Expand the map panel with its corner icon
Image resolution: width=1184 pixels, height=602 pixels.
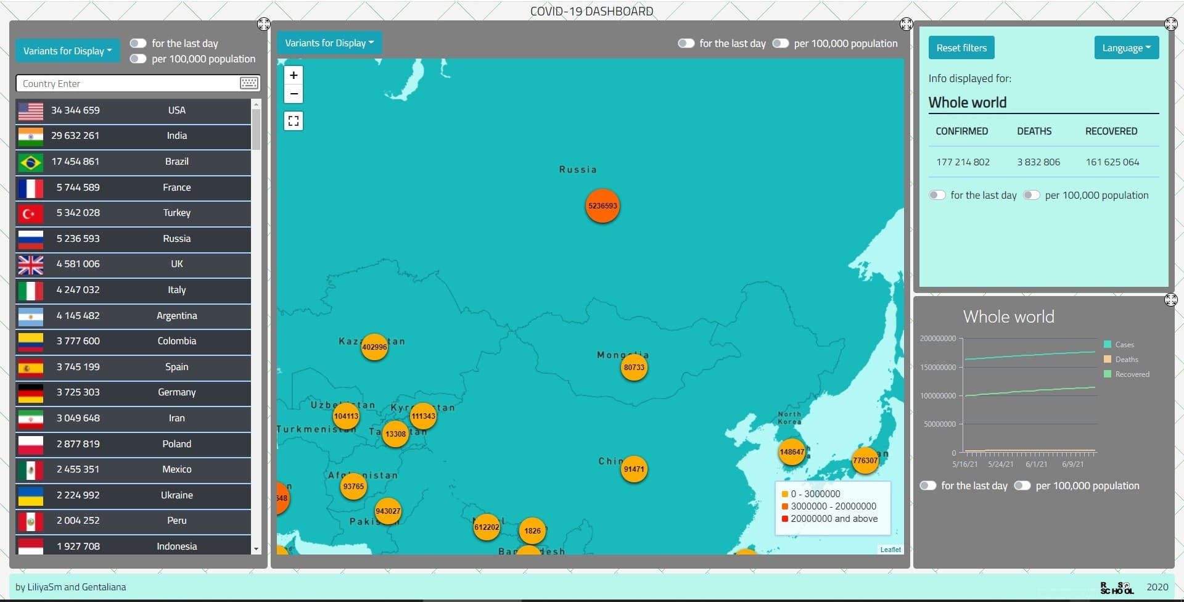[x=906, y=24]
